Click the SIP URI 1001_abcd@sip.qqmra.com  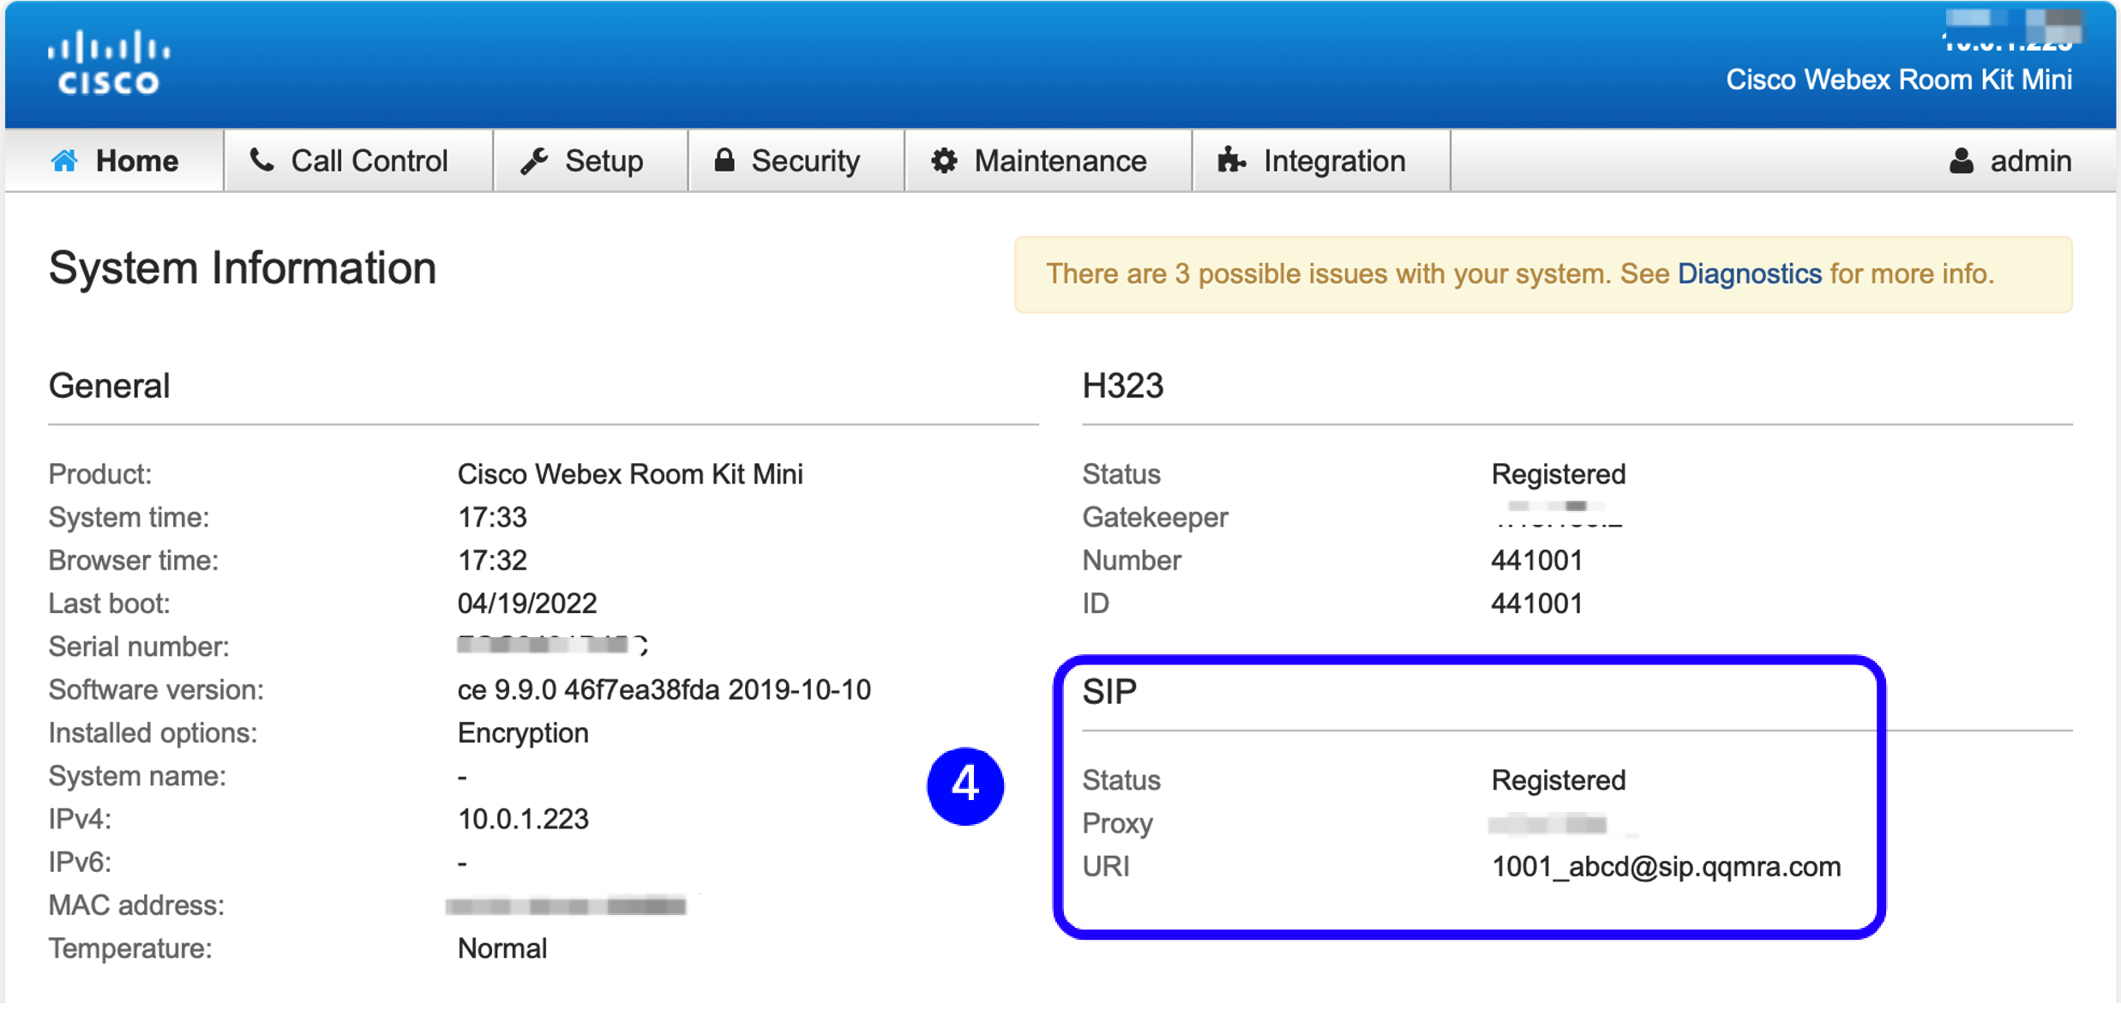[x=1666, y=867]
